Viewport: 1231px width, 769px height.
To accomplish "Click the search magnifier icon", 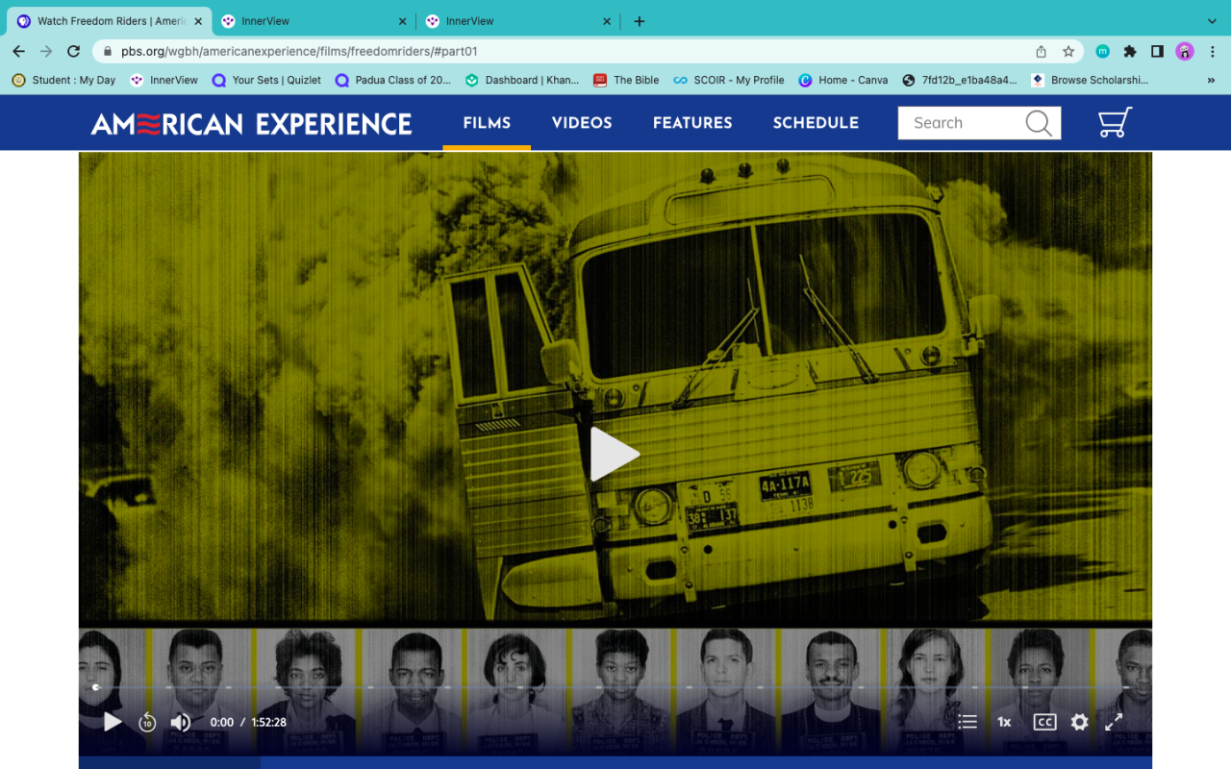I will 1039,123.
